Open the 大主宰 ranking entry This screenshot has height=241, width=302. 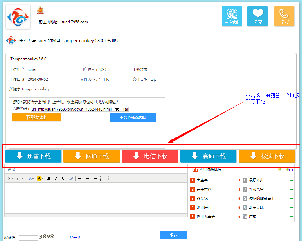pos(202,180)
